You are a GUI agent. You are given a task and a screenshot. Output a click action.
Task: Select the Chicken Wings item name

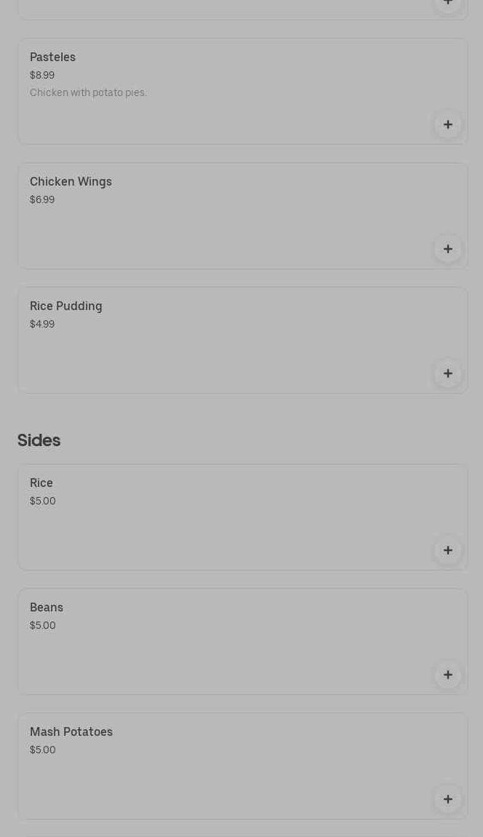pos(71,181)
